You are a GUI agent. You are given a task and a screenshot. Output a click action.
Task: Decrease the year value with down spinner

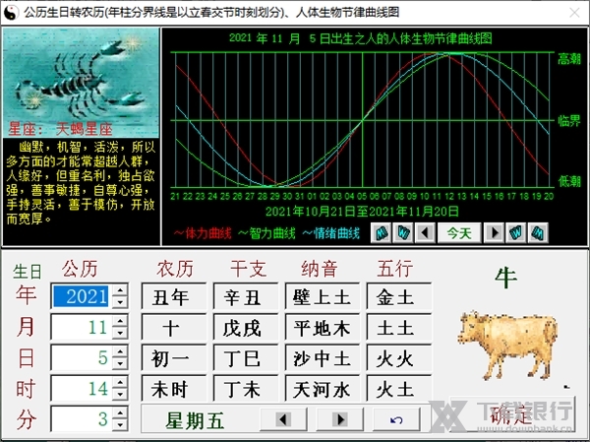tap(120, 302)
